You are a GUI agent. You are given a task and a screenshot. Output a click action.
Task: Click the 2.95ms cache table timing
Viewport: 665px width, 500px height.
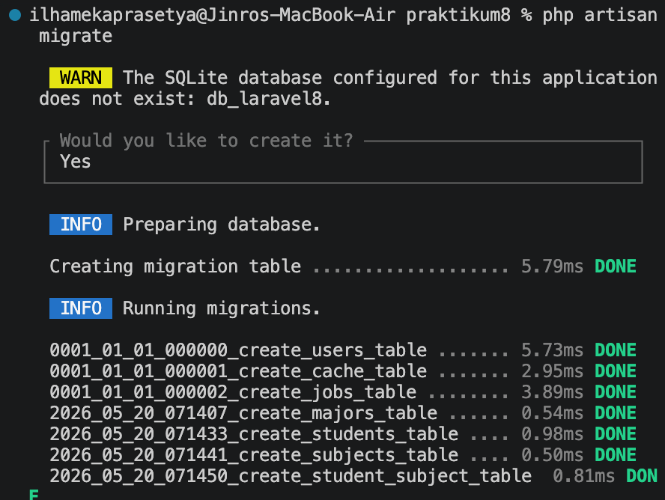[x=552, y=371]
